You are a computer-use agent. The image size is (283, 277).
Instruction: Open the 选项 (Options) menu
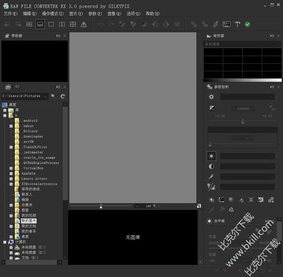coord(134,13)
